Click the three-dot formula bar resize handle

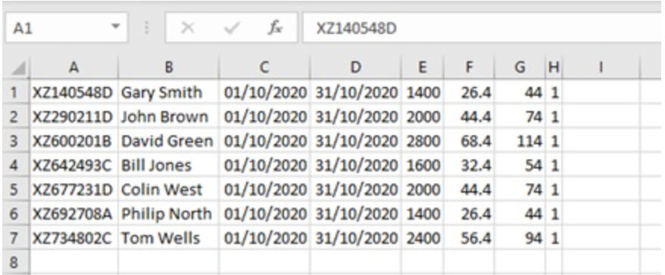point(147,29)
